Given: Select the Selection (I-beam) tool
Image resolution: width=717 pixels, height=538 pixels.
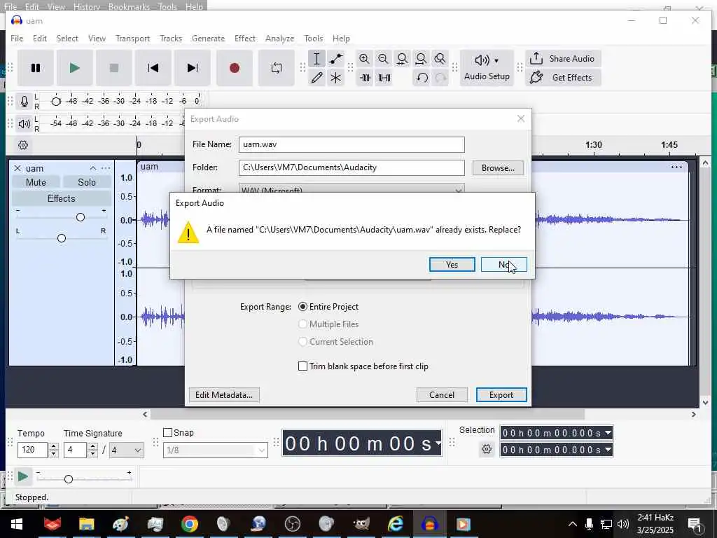Looking at the screenshot, I should pyautogui.click(x=316, y=59).
